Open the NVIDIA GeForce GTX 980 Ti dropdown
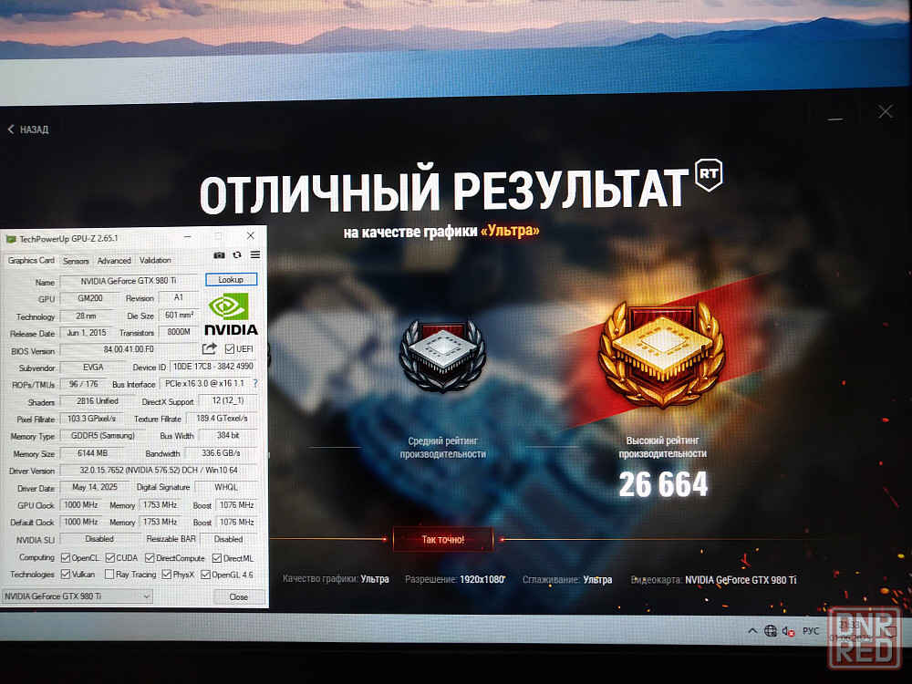This screenshot has width=912, height=684. (78, 596)
